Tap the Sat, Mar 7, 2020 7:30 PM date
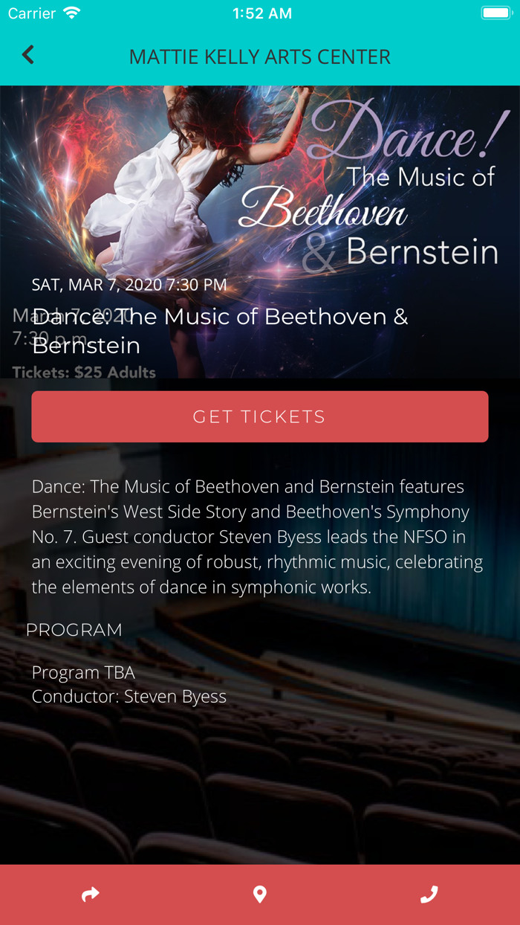 [129, 285]
